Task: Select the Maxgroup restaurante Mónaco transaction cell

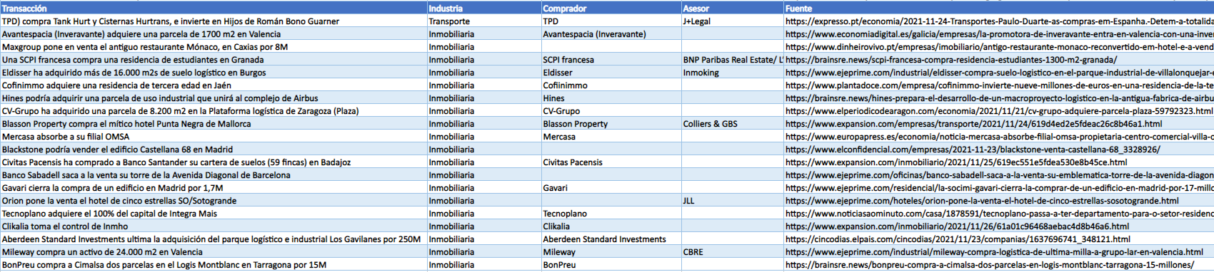Action: pyautogui.click(x=214, y=47)
